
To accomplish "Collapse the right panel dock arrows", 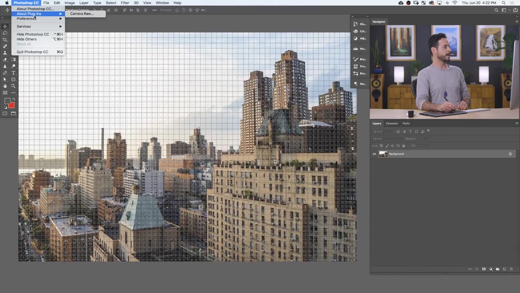I will (x=517, y=16).
